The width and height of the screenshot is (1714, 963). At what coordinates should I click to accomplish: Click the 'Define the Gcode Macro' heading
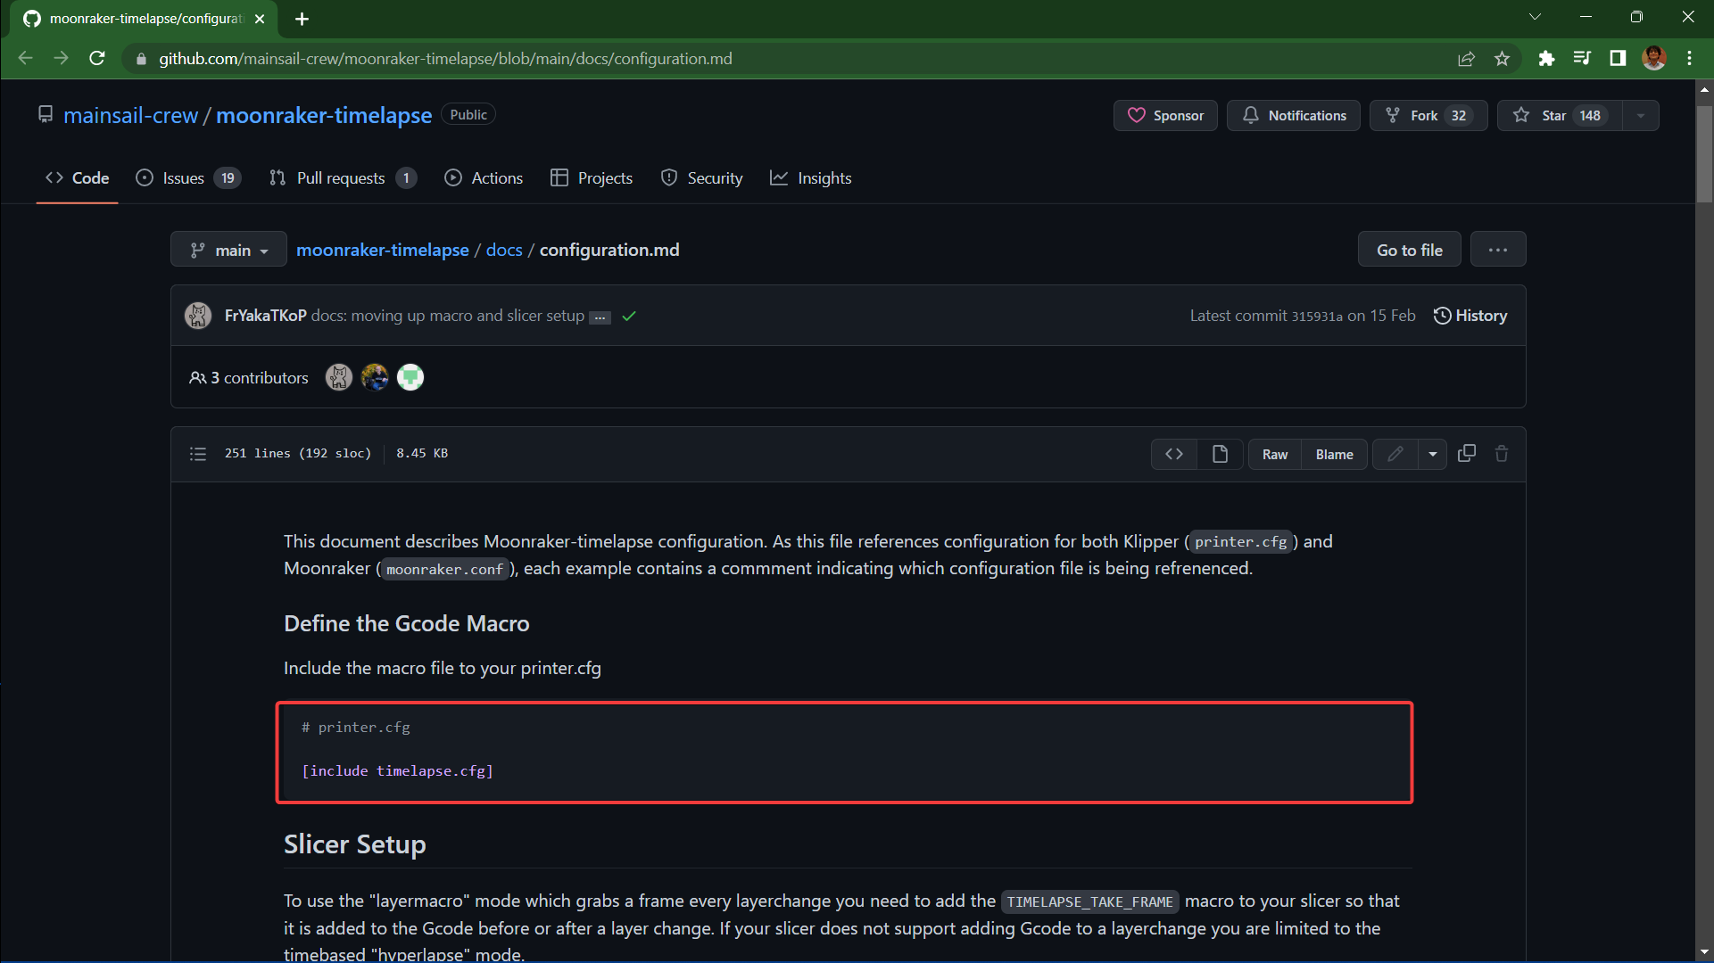(x=407, y=623)
